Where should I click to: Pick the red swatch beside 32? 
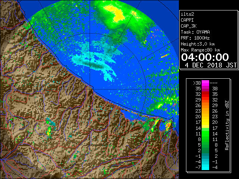coord(205,94)
